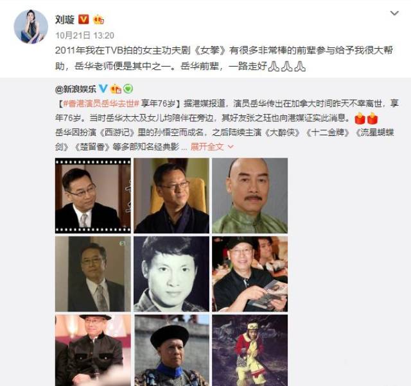The height and width of the screenshot is (386, 411).
Task: Click the blue V badge next to 新浪娱乐
Action: click(103, 88)
